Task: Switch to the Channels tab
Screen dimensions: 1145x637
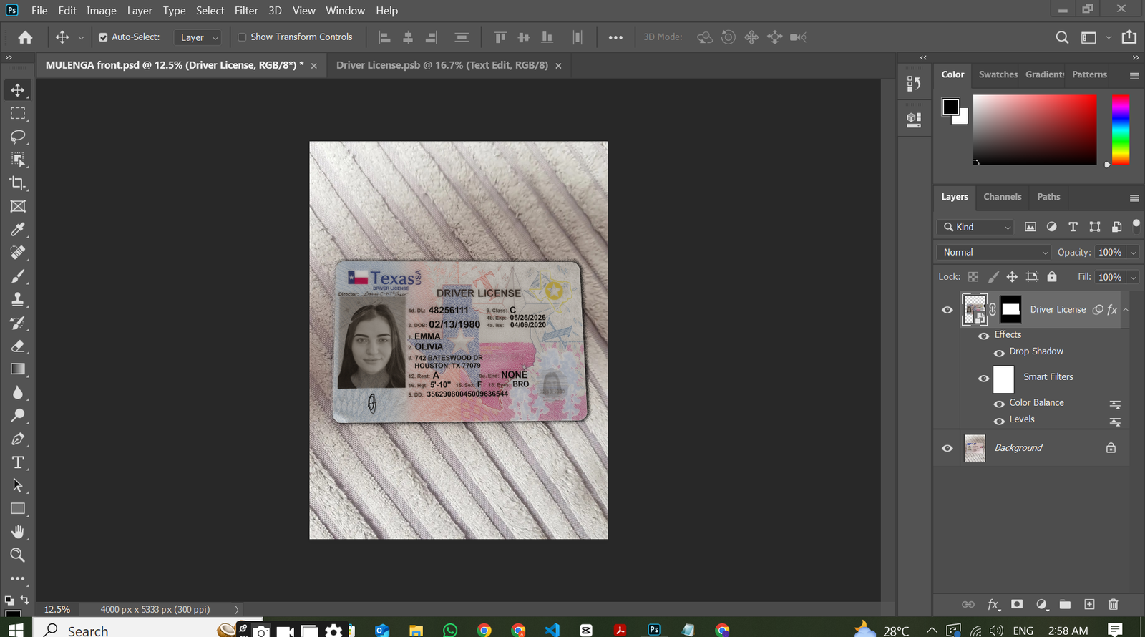Action: [1002, 197]
